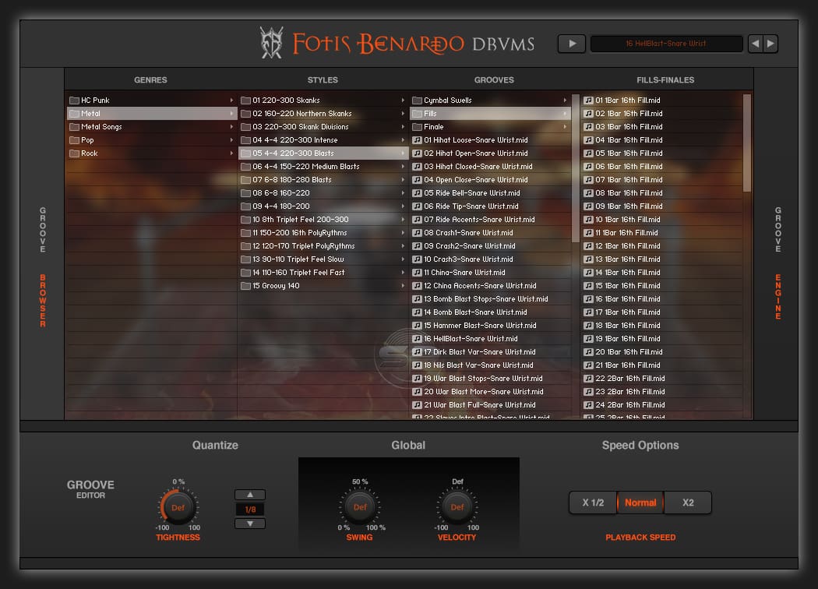Select 13 Bomb Blast Stops-Snare Wrist.mid
Screen dimensions: 818x589
[x=490, y=299]
